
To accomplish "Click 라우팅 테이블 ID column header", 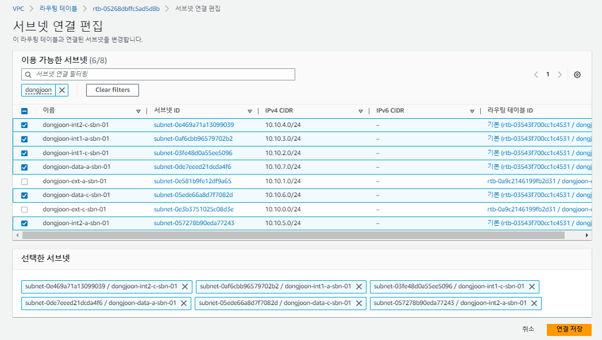I will pos(510,110).
